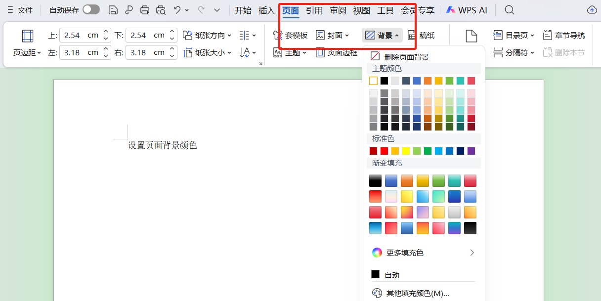Open the 分隔符 separator dropdown

(x=514, y=52)
